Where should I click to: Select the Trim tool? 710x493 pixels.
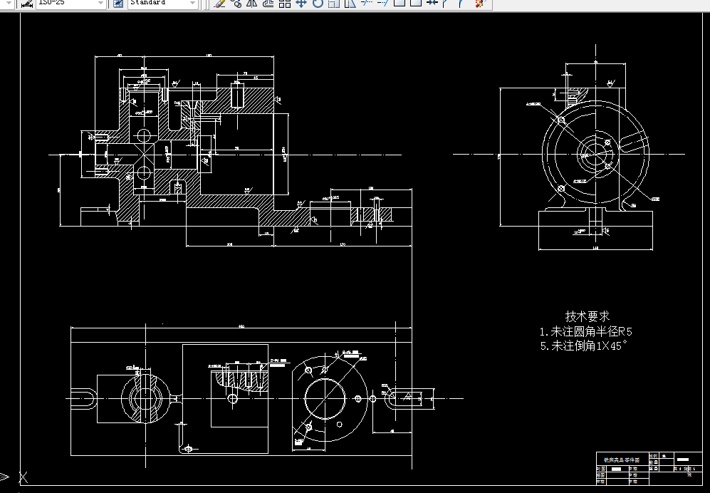coord(366,3)
